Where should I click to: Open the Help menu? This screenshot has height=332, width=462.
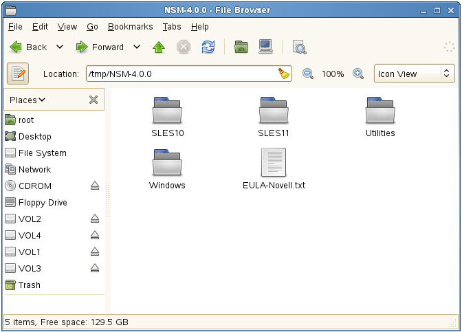coord(200,27)
